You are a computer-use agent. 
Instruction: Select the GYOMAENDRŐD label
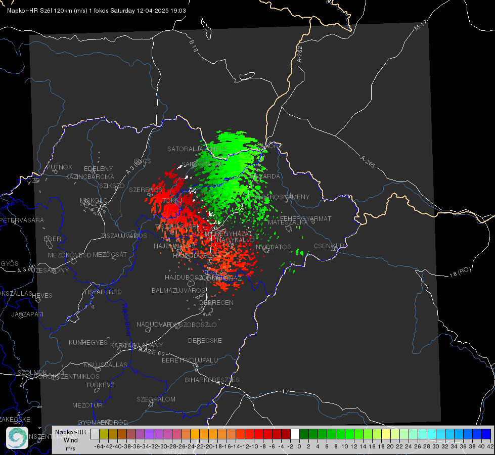point(103,423)
